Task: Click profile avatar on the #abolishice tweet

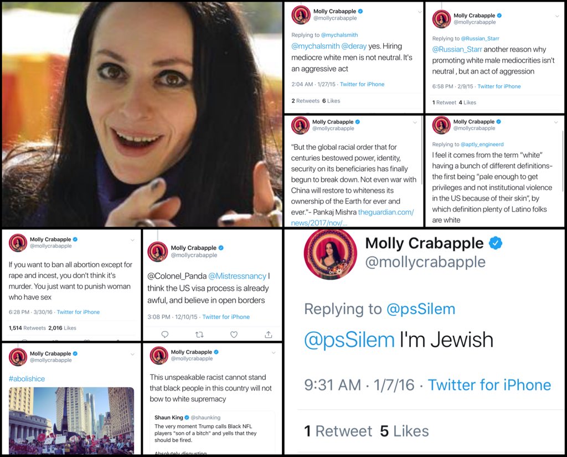Action: click(18, 357)
